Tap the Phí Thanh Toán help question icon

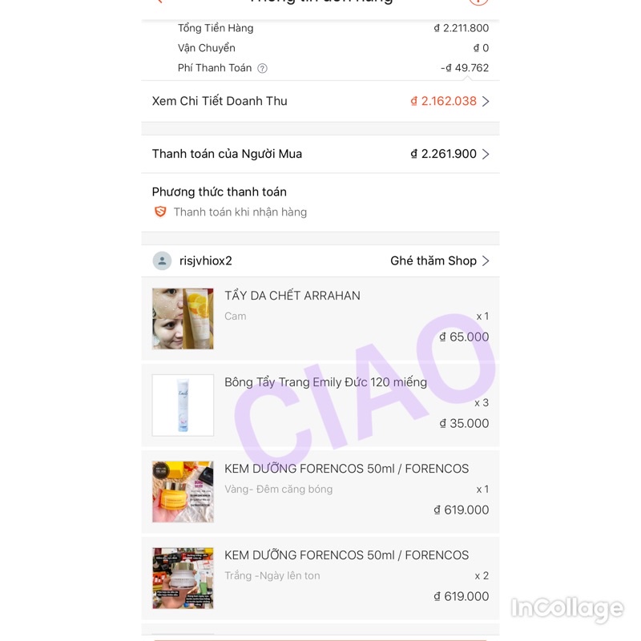[262, 68]
